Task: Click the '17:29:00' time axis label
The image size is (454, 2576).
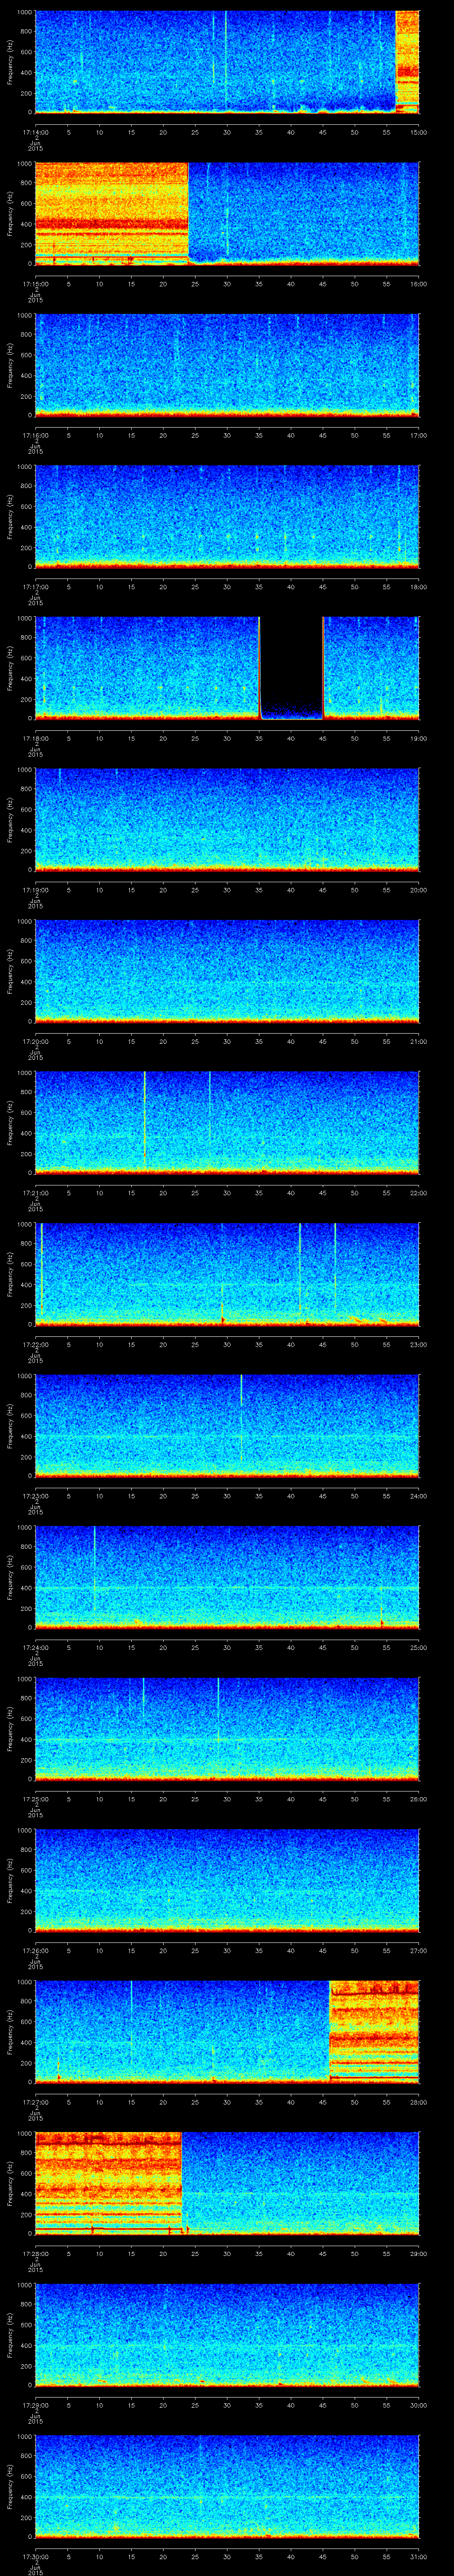Action: [35, 2405]
